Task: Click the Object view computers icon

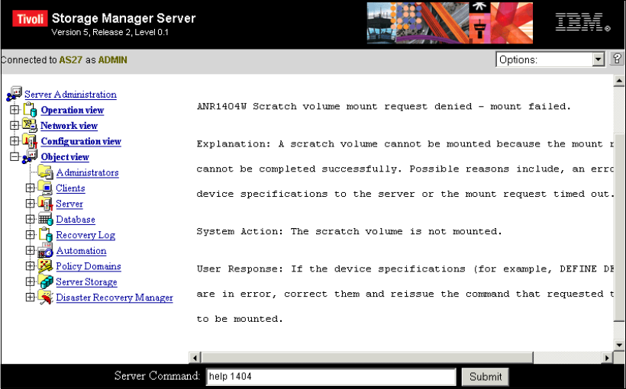Action: point(30,156)
